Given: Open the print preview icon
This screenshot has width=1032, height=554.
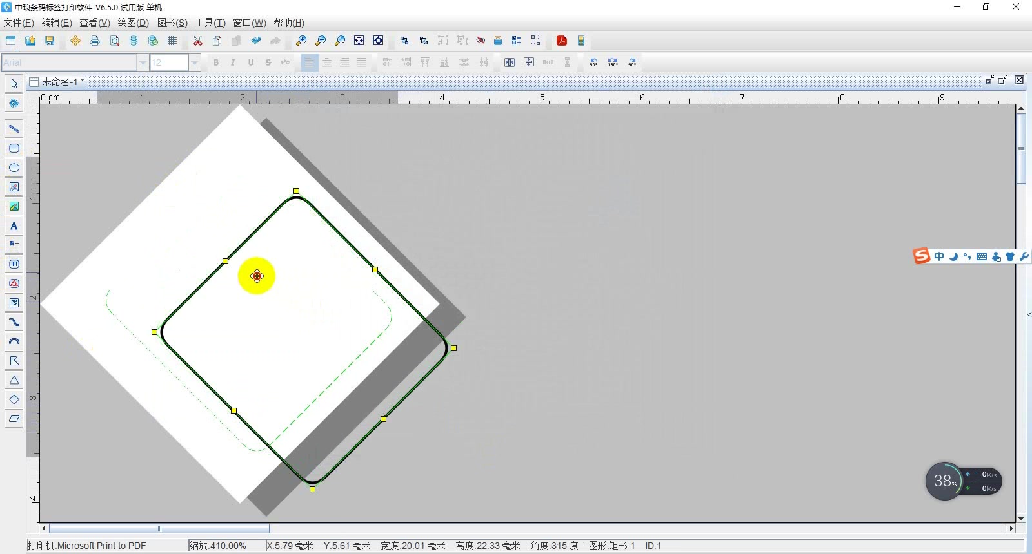Looking at the screenshot, I should pos(114,41).
